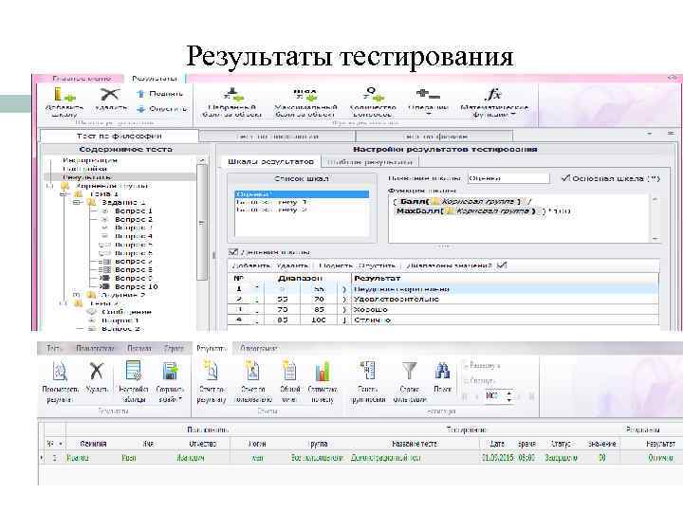Image resolution: width=683 pixels, height=512 pixels.
Task: Insert 'Максимальный балл за объект' function
Action: [305, 102]
